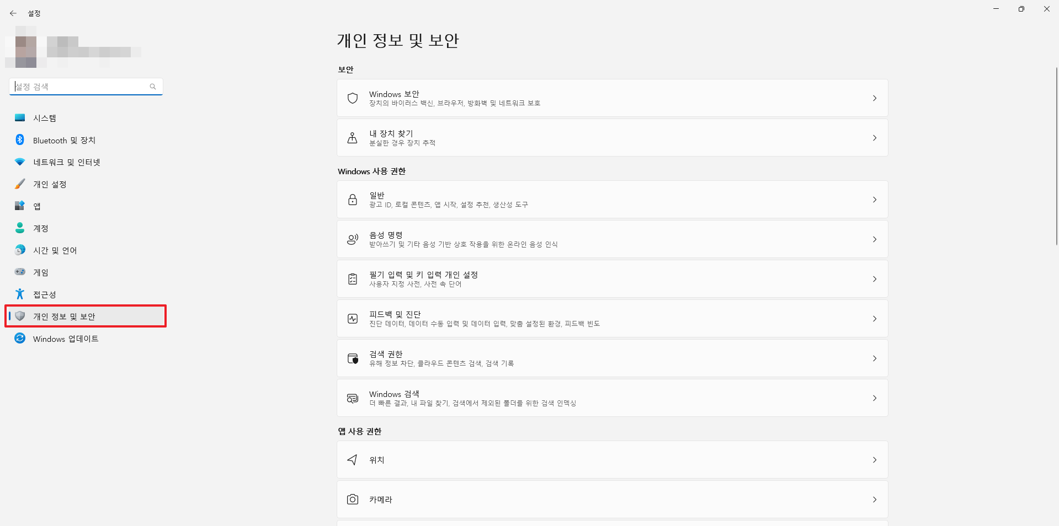
Task: Click the 내 장치 찾기 person-location icon
Action: tap(353, 138)
